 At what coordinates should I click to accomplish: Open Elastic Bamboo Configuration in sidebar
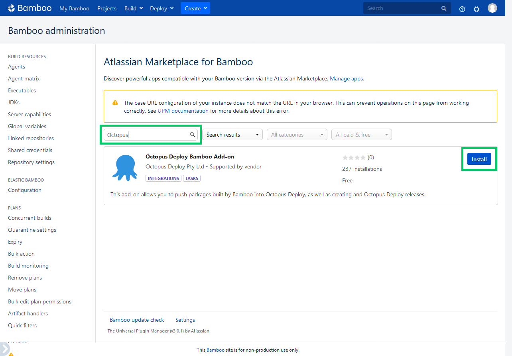(25, 190)
